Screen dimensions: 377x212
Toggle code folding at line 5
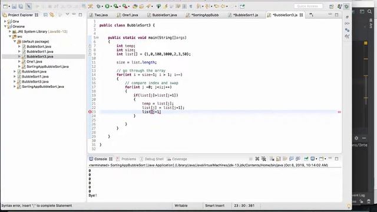[98, 38]
